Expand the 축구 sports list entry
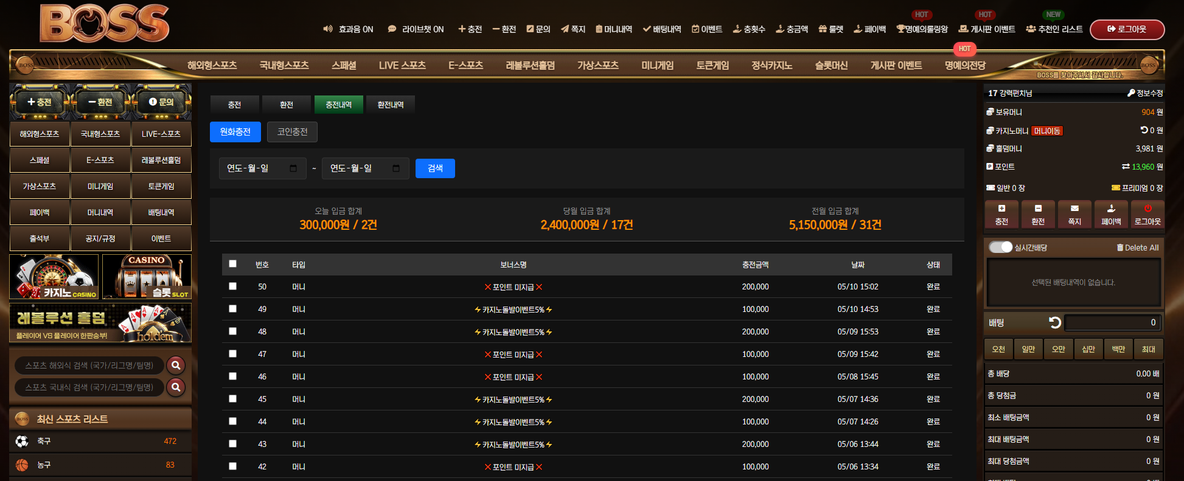This screenshot has height=481, width=1184. 100,441
